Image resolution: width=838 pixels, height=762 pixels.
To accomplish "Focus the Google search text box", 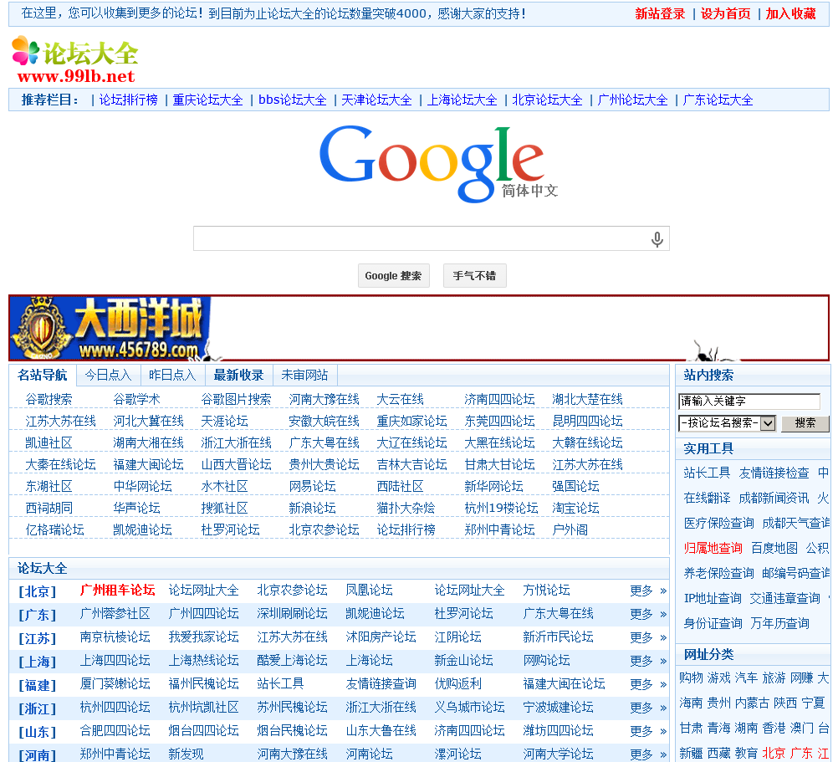I will tap(431, 239).
